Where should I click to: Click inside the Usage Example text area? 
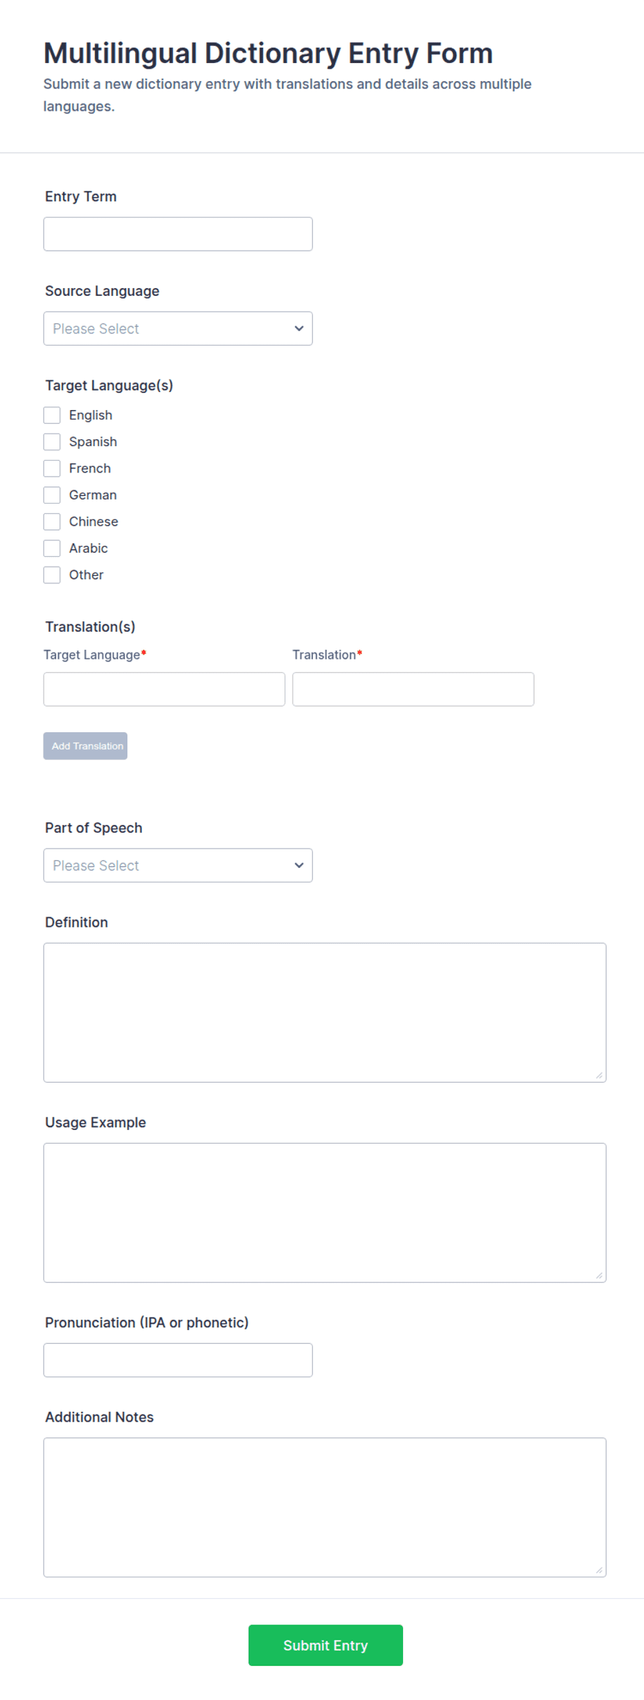325,1213
